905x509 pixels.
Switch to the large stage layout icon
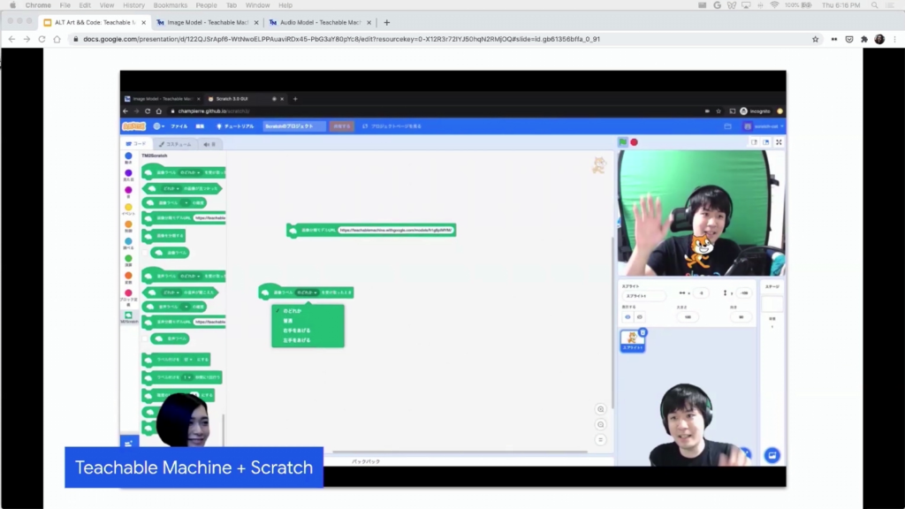(x=766, y=142)
